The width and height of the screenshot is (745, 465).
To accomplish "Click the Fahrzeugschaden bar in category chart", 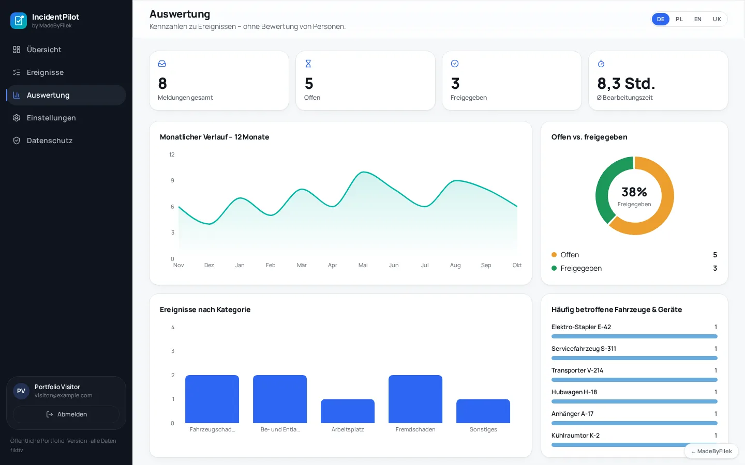I will (212, 399).
